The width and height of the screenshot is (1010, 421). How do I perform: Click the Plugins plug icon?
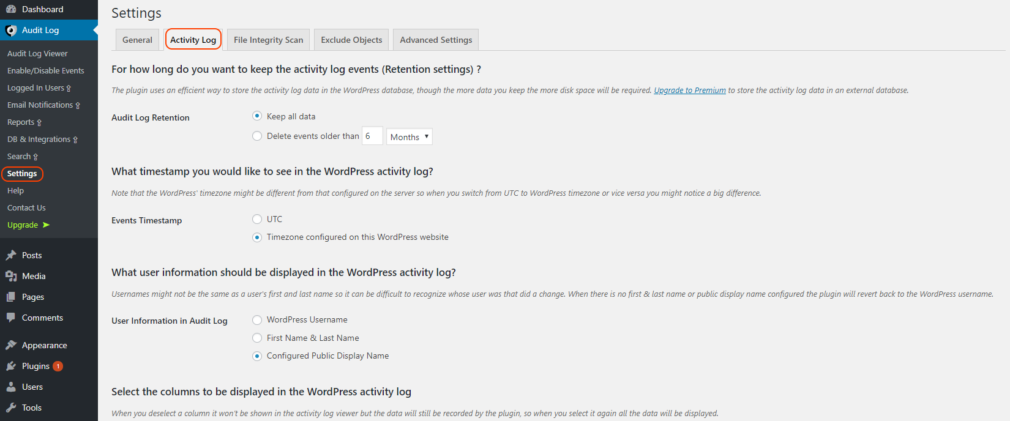click(x=11, y=366)
